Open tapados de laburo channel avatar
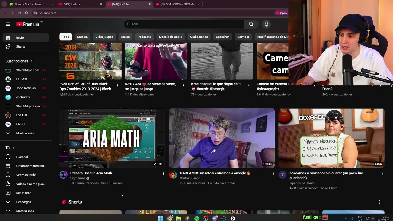The width and height of the screenshot is (393, 221). click(282, 175)
